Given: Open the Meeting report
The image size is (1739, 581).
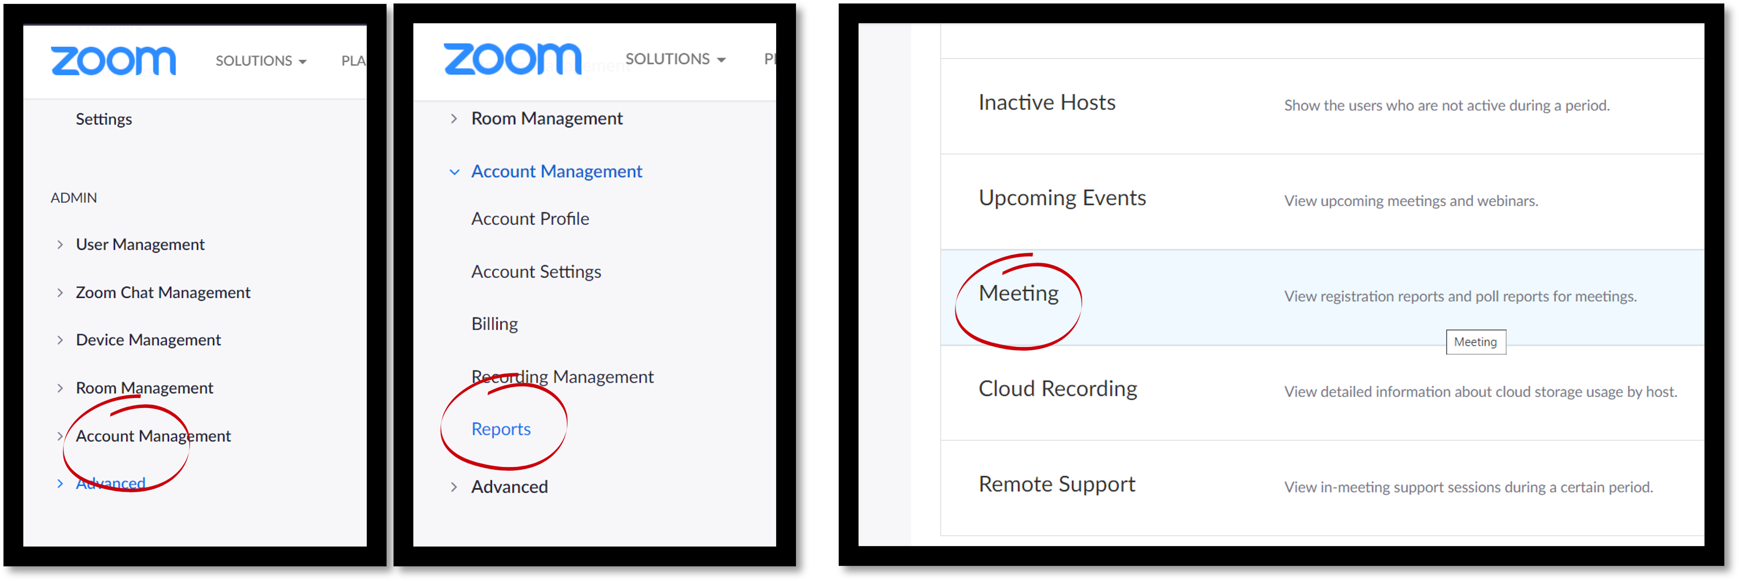Looking at the screenshot, I should click(1019, 293).
